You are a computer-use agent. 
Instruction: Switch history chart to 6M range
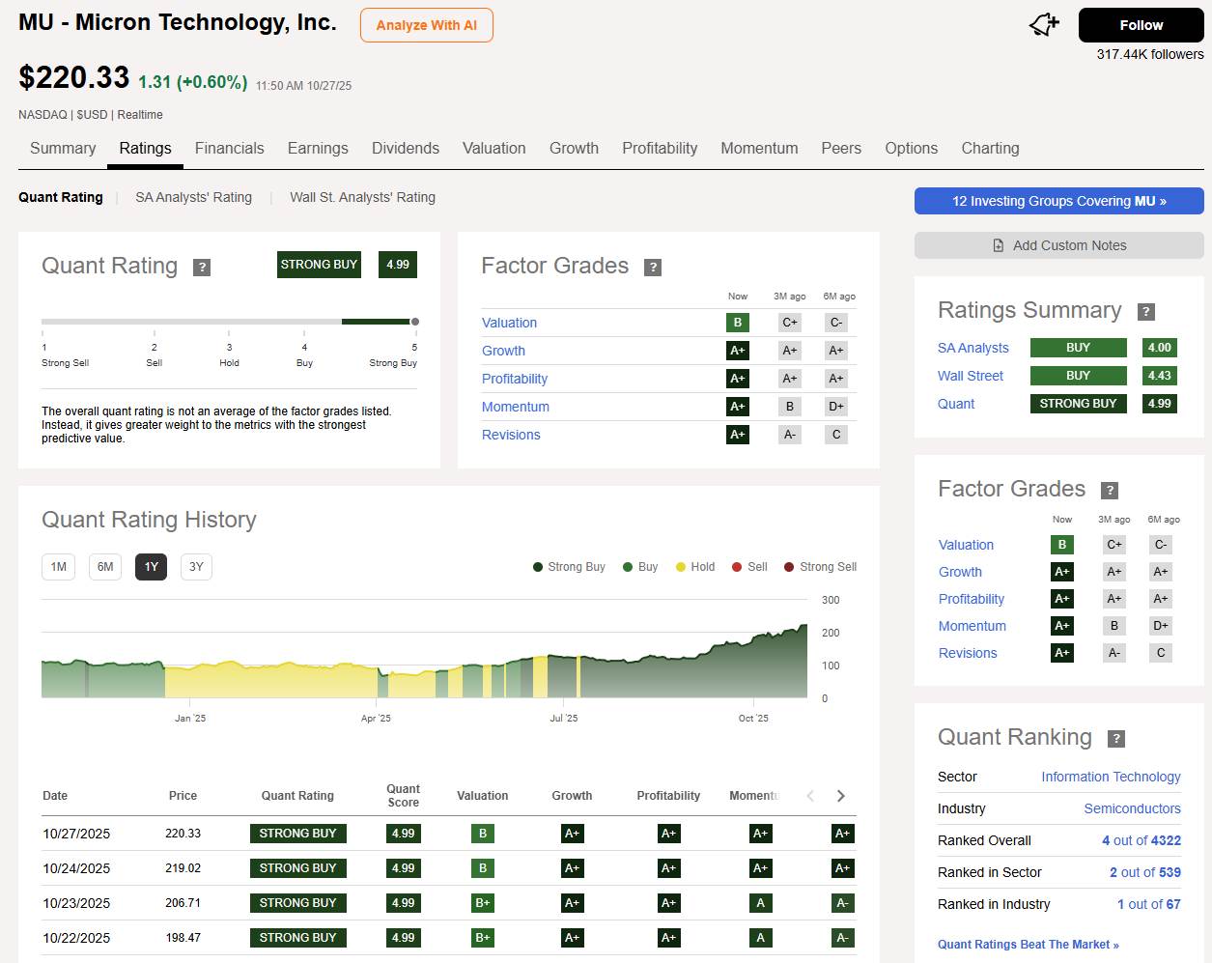(105, 567)
